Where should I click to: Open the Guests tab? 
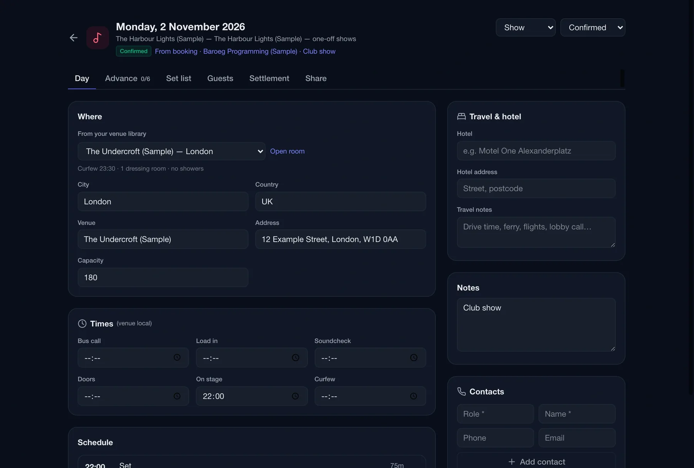220,79
